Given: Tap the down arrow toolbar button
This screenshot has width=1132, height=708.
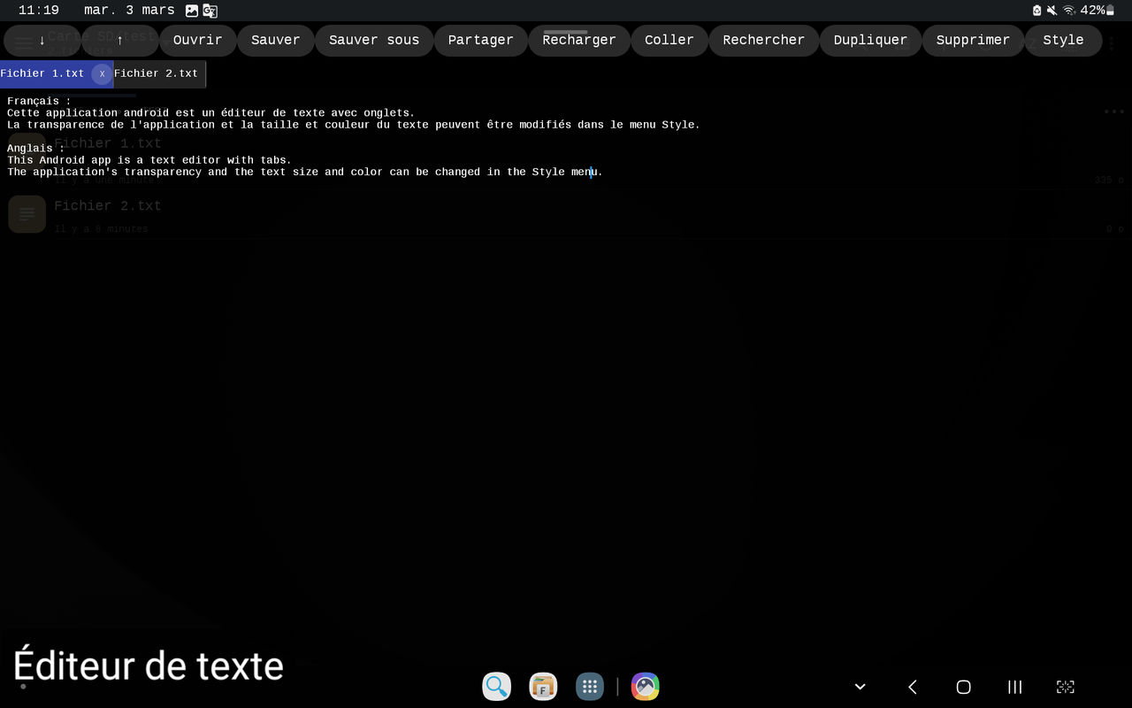Looking at the screenshot, I should tap(42, 41).
